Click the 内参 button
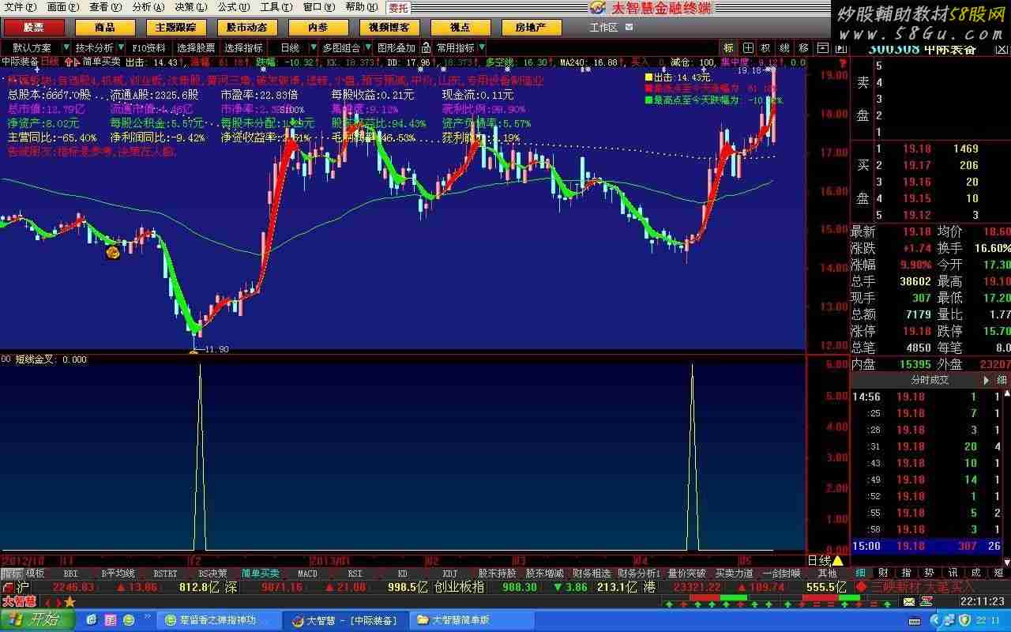Image resolution: width=1011 pixels, height=632 pixels. point(318,28)
